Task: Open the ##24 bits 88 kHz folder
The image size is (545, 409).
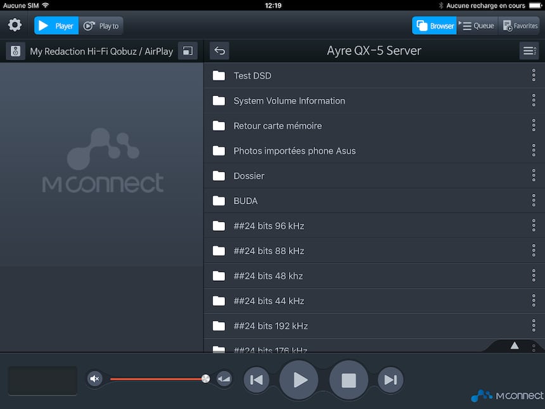Action: pyautogui.click(x=374, y=250)
